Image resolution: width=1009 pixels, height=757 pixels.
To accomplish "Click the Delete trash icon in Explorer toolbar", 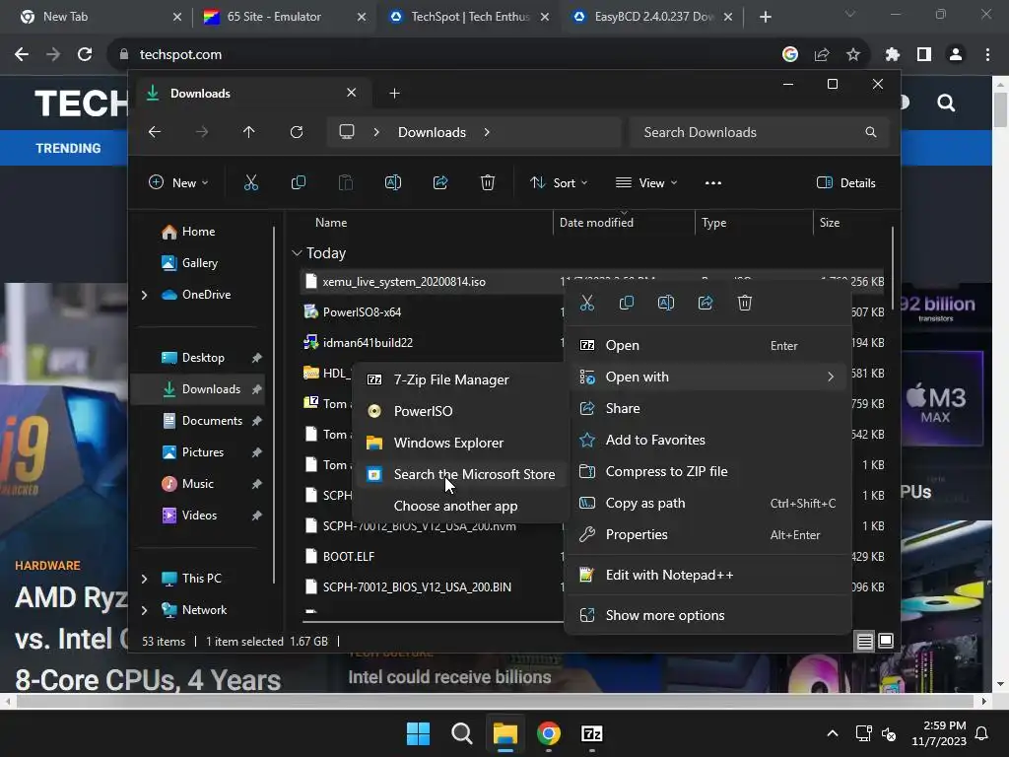I will tap(488, 182).
